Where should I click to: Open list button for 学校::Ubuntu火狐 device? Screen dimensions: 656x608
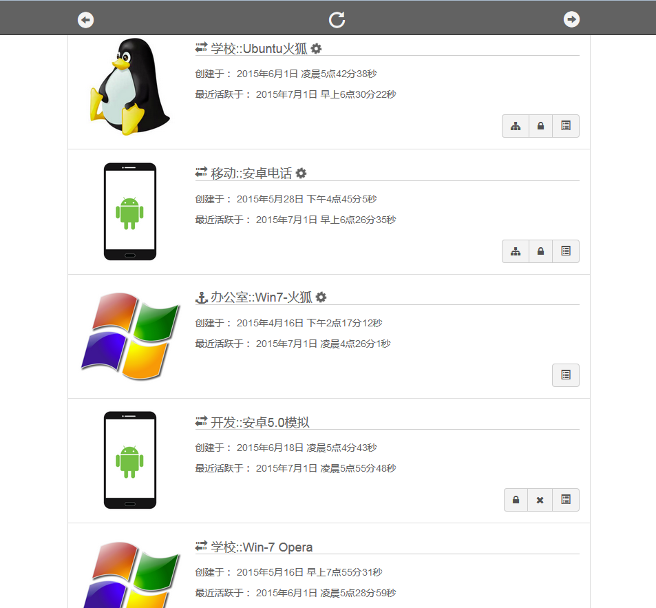point(566,126)
